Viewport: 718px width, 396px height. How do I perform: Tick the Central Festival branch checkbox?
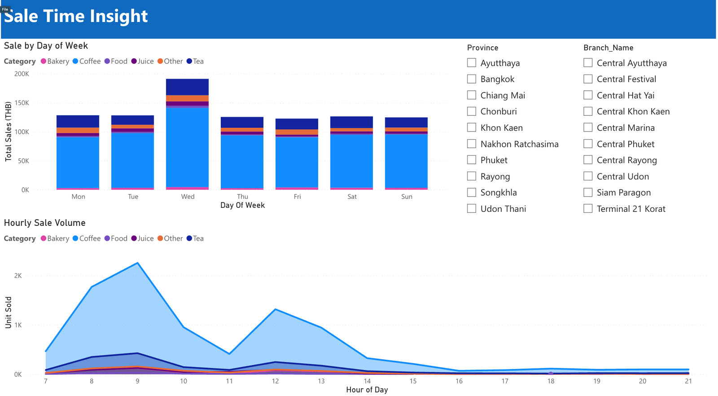point(588,79)
